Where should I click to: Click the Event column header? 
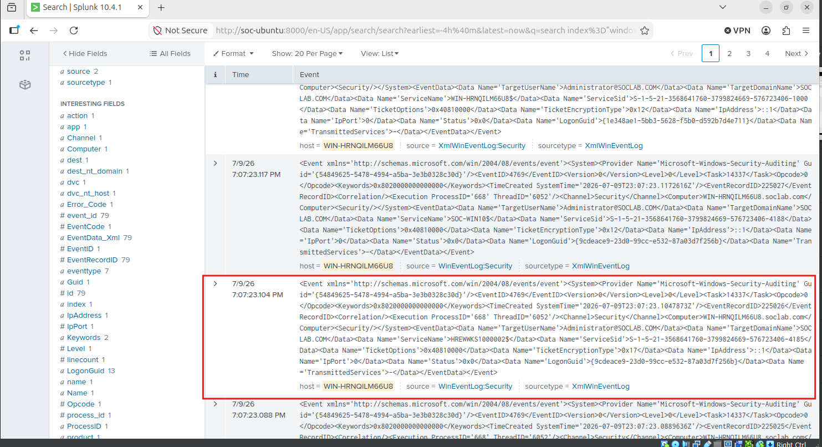click(309, 75)
